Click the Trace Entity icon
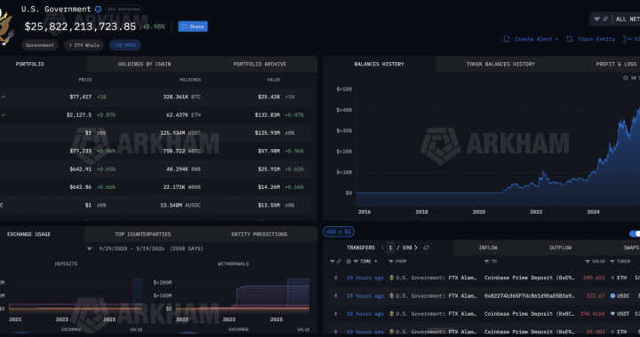 [570, 39]
